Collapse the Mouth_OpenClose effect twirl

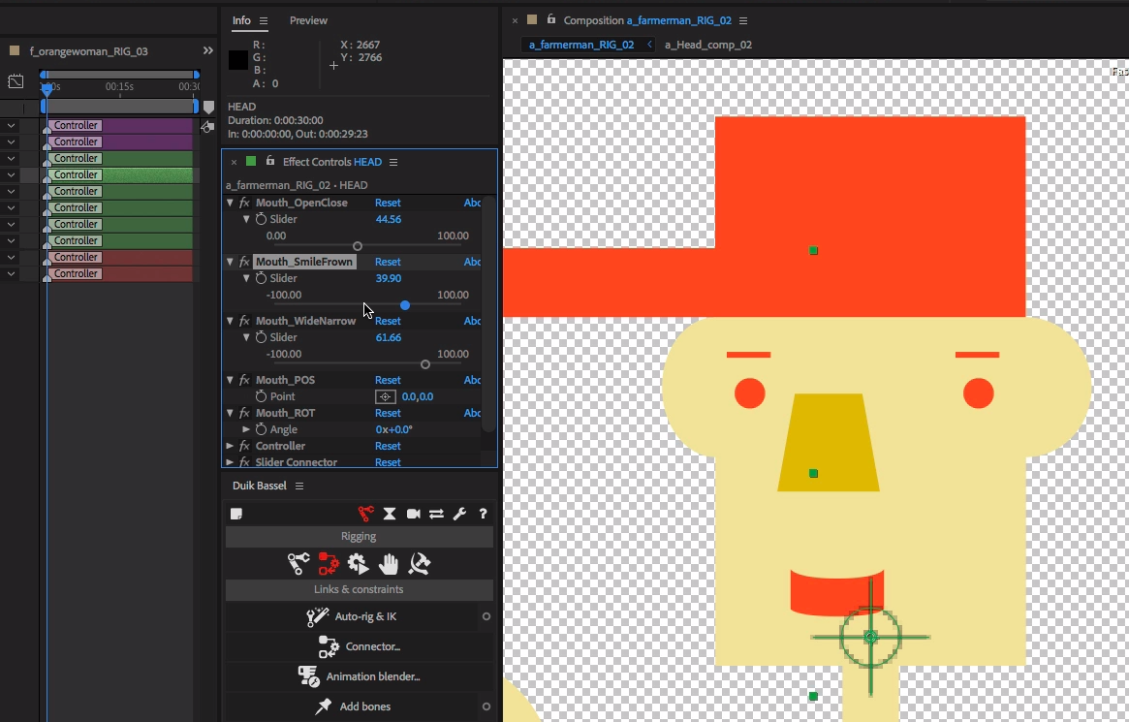pos(230,203)
